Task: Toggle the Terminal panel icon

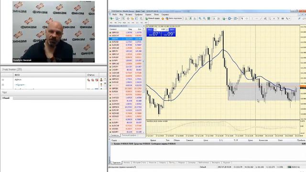Action: pyautogui.click(x=137, y=19)
